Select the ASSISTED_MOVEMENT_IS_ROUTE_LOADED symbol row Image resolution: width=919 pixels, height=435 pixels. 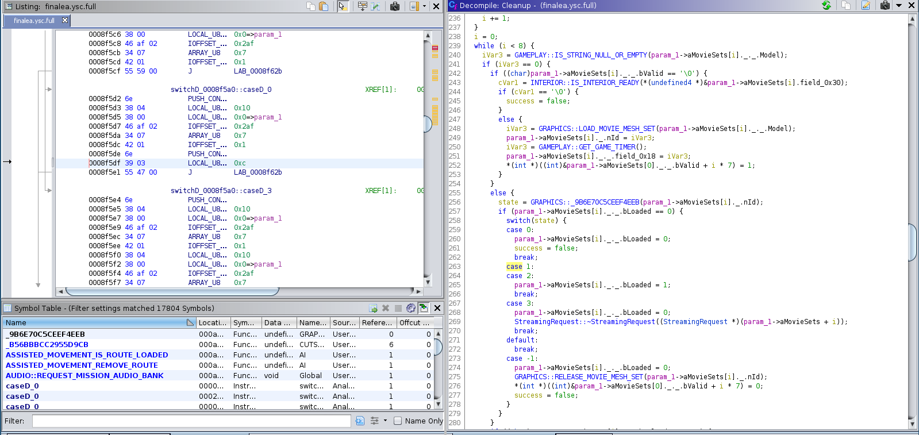(87, 355)
